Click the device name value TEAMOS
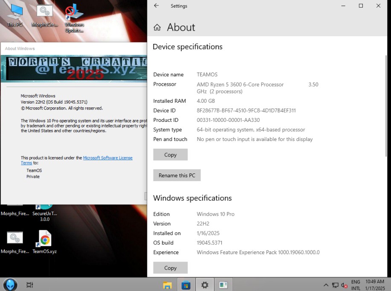This screenshot has width=391, height=291. [207, 75]
